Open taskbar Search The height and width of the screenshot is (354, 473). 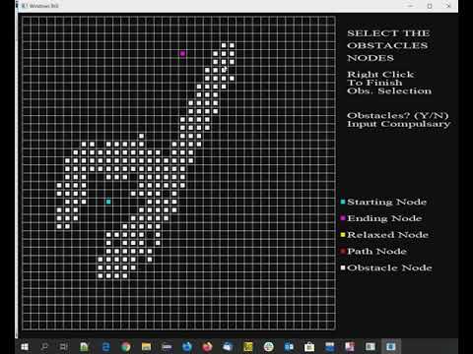(44, 346)
